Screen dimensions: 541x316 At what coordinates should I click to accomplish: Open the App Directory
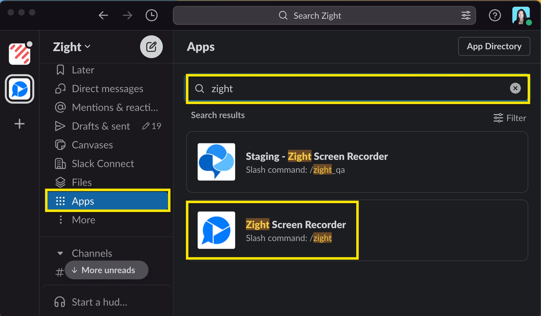pyautogui.click(x=494, y=46)
